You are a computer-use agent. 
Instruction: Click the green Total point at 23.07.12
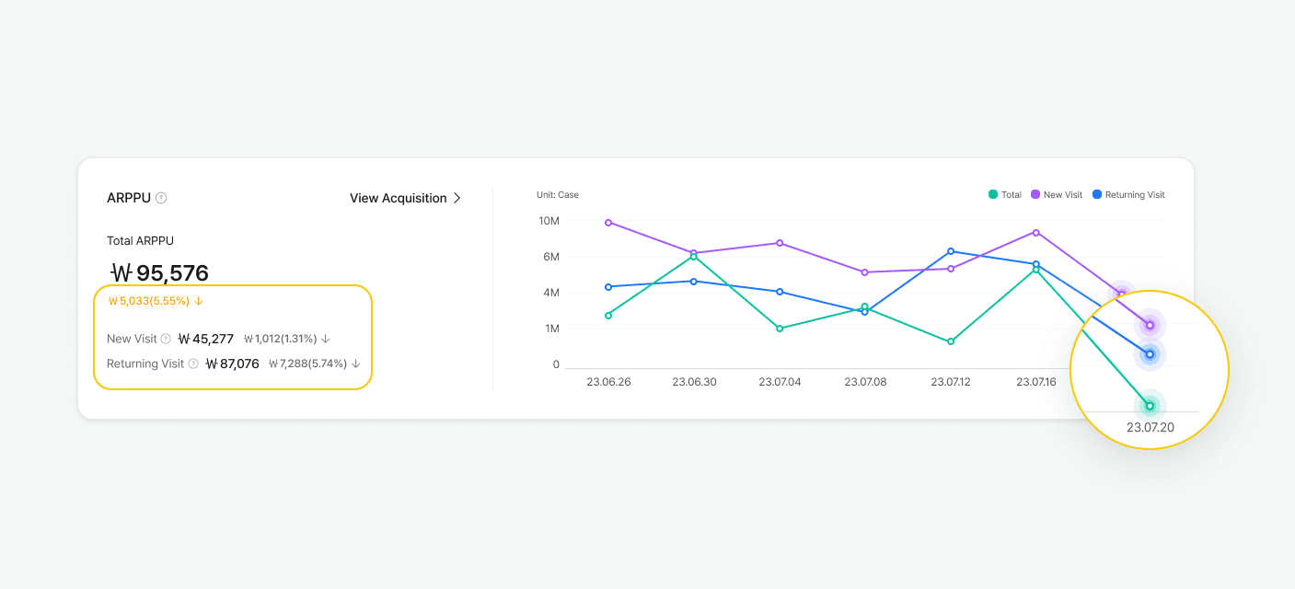click(951, 341)
